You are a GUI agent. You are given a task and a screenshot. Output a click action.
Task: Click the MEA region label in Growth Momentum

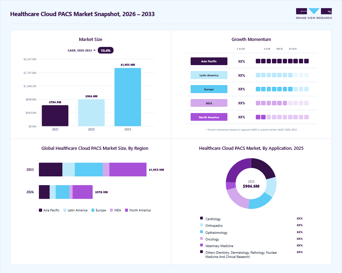[209, 103]
